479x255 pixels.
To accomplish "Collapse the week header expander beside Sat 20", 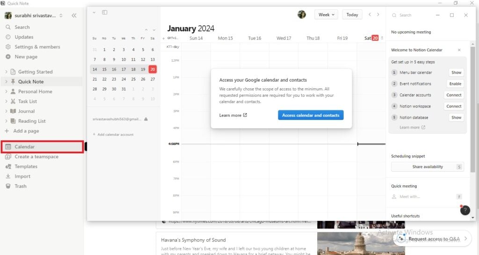I will (382, 38).
